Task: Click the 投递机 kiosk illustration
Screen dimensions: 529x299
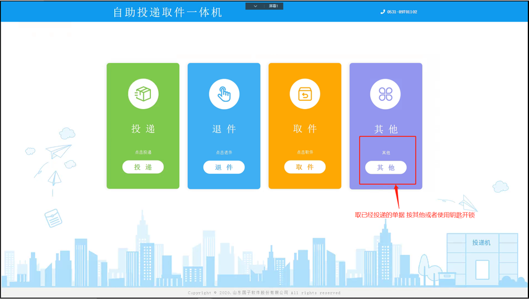Action: click(482, 256)
